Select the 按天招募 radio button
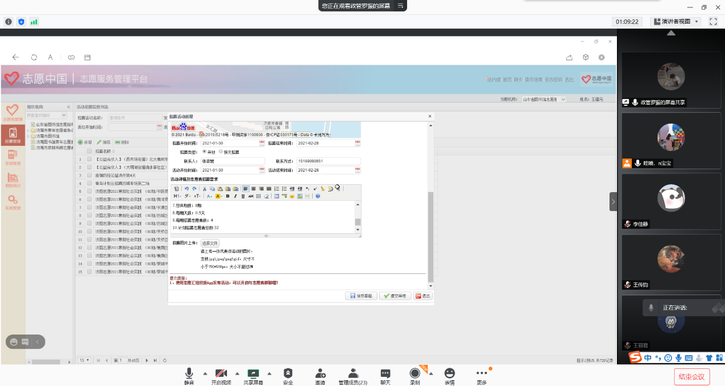This screenshot has width=725, height=386. pos(221,152)
